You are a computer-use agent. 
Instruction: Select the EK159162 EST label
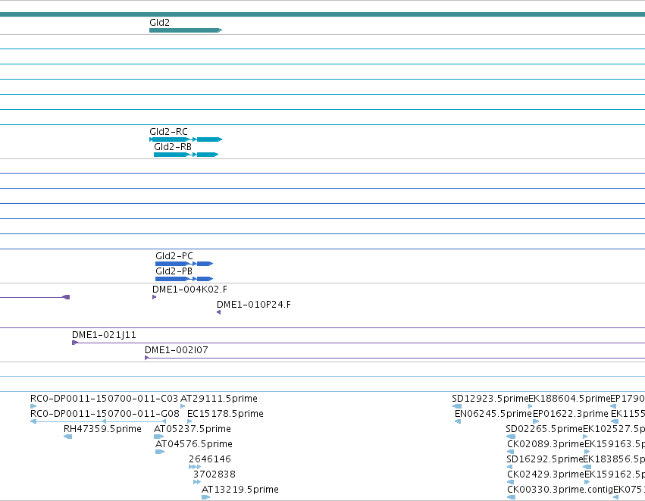pos(615,474)
